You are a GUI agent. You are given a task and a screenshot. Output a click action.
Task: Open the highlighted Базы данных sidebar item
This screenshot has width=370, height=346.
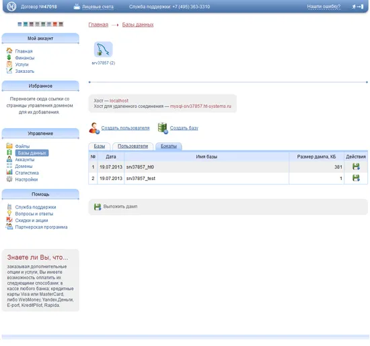click(32, 153)
